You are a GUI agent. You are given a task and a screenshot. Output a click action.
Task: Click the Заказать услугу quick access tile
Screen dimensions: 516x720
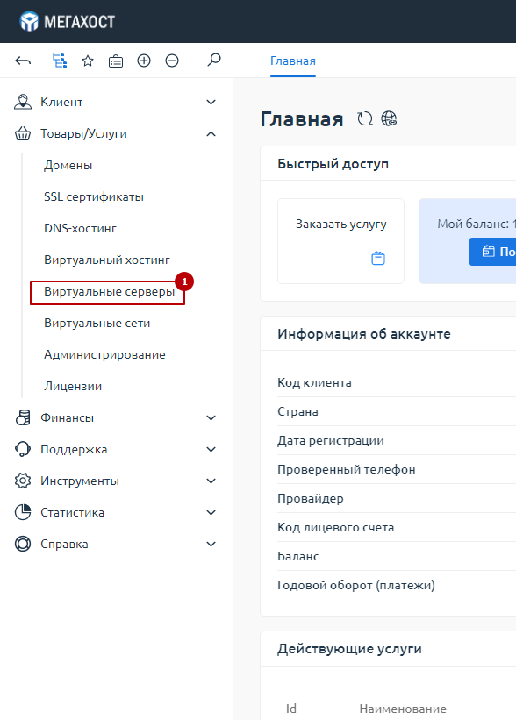click(341, 241)
